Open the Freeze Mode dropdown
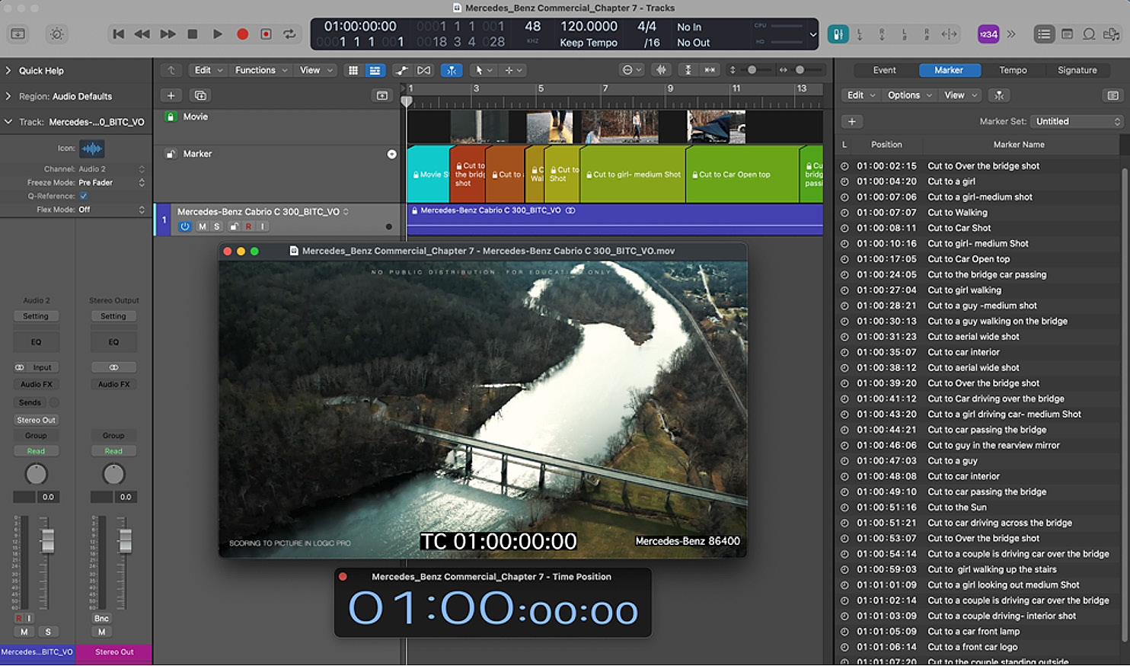This screenshot has width=1130, height=666. click(x=111, y=183)
